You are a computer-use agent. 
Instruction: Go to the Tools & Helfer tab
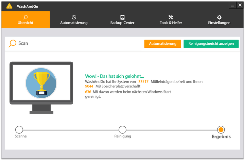pos(171,20)
